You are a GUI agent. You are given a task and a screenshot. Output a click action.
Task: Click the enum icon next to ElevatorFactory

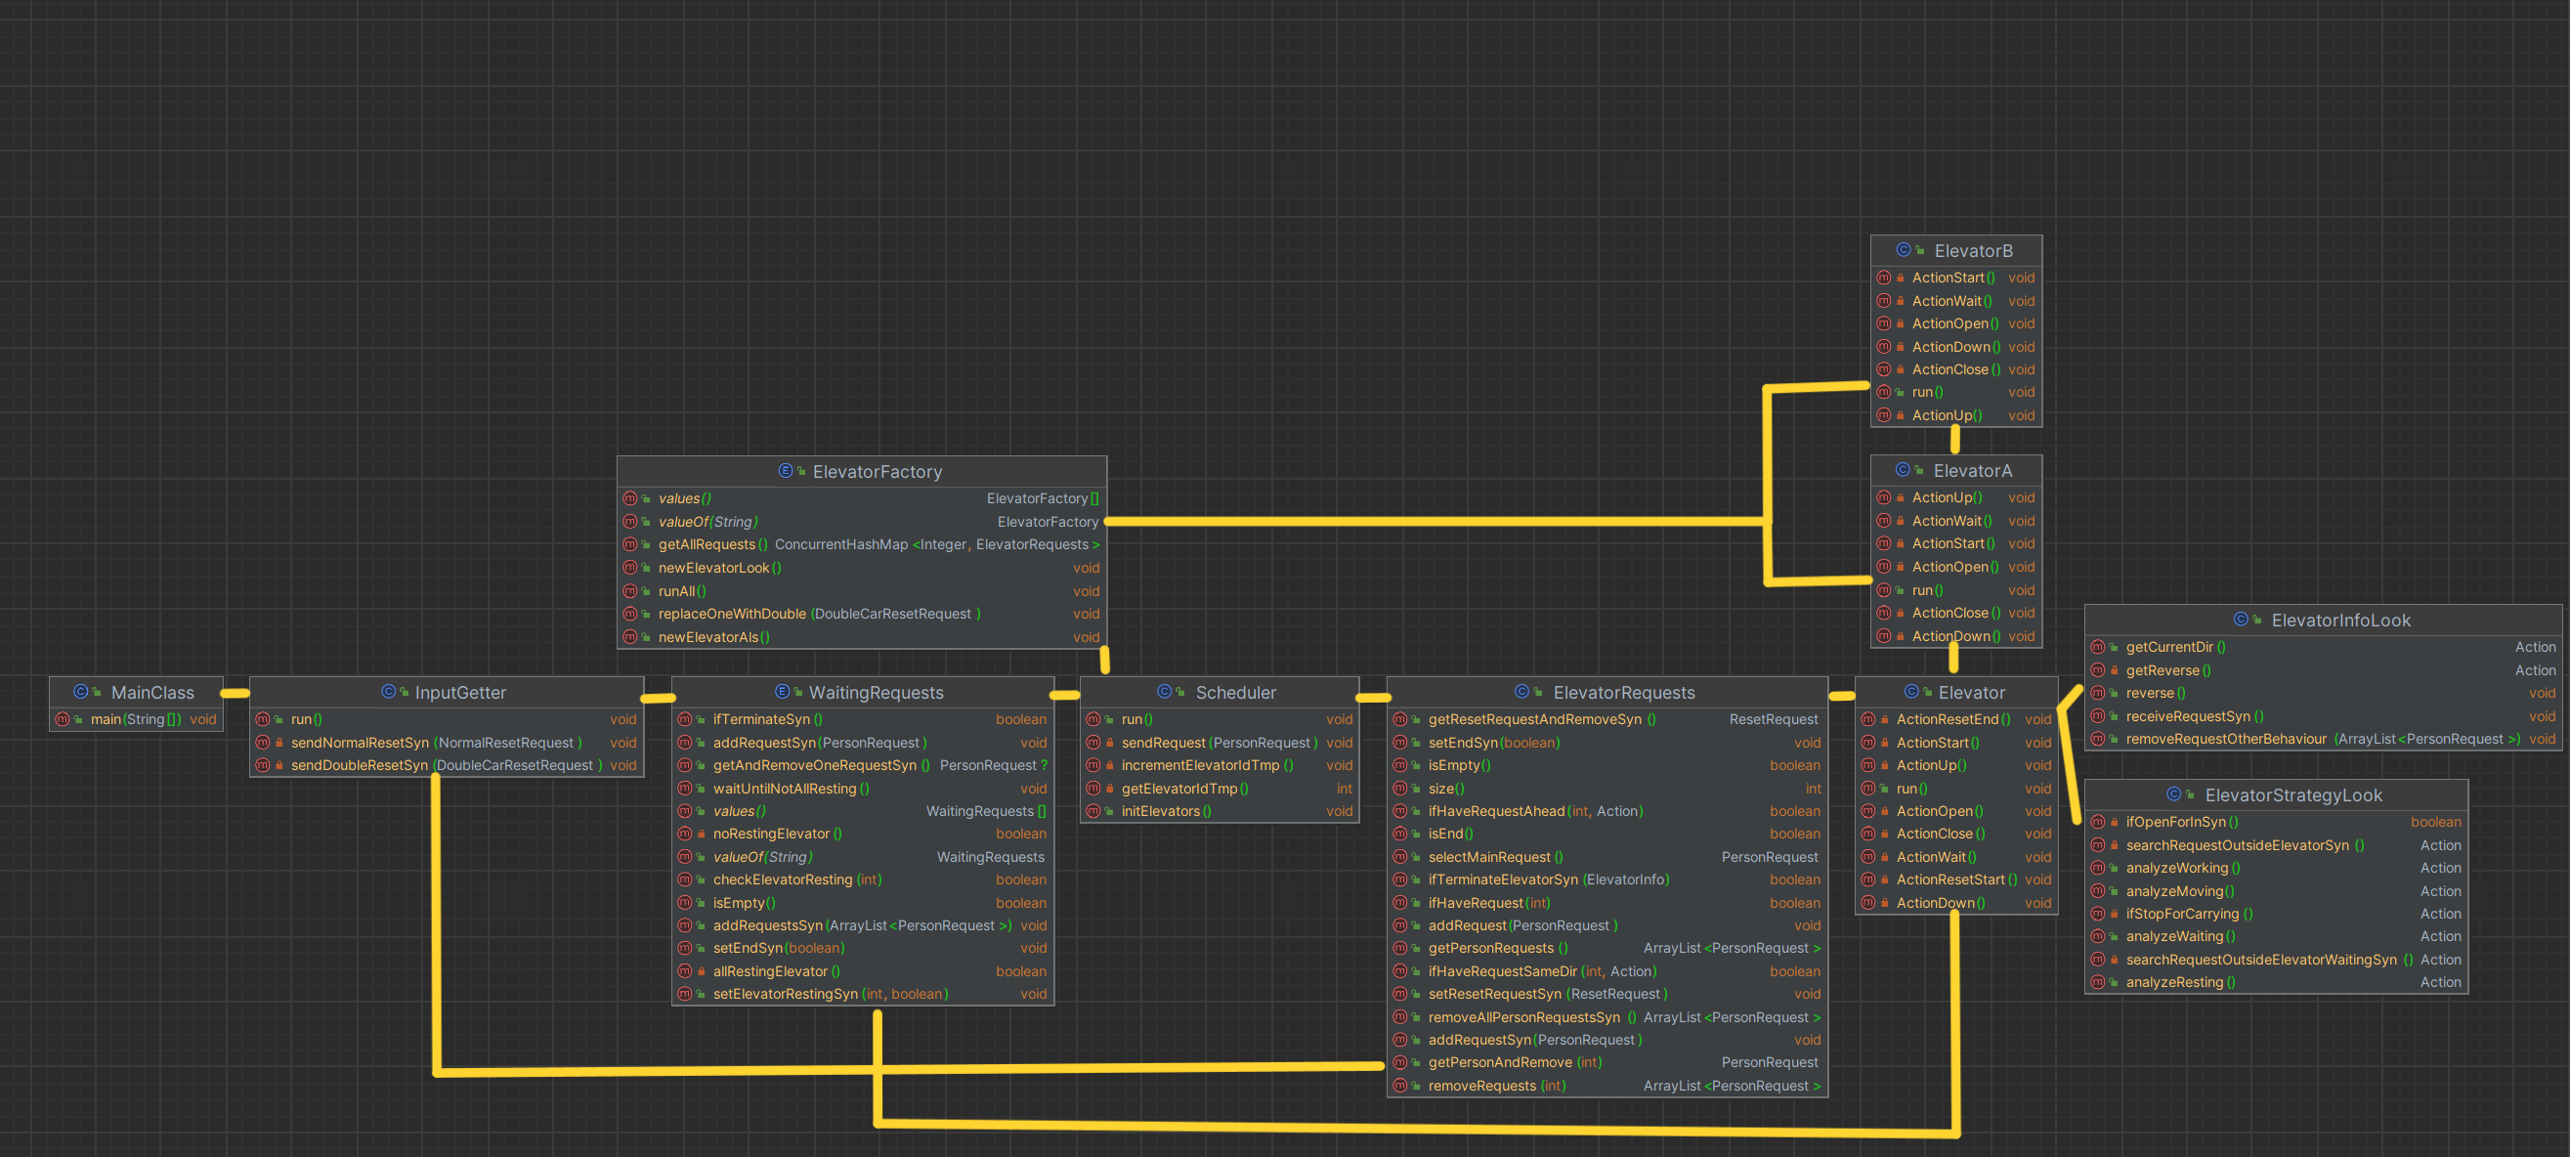(785, 471)
